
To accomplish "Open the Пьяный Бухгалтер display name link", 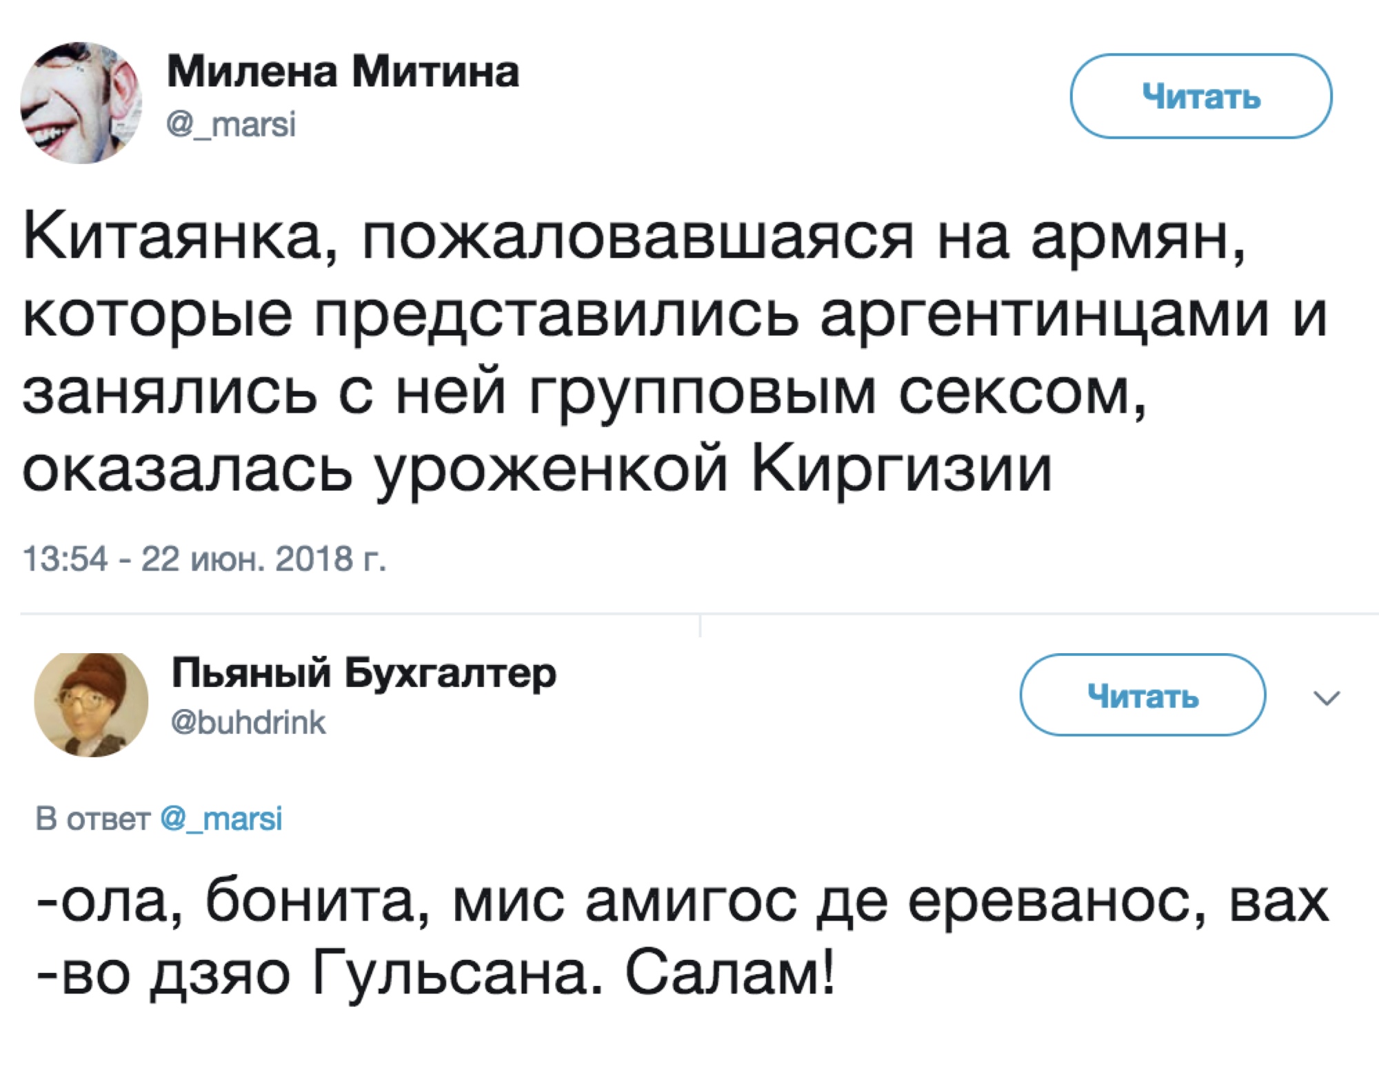I will coord(363,673).
